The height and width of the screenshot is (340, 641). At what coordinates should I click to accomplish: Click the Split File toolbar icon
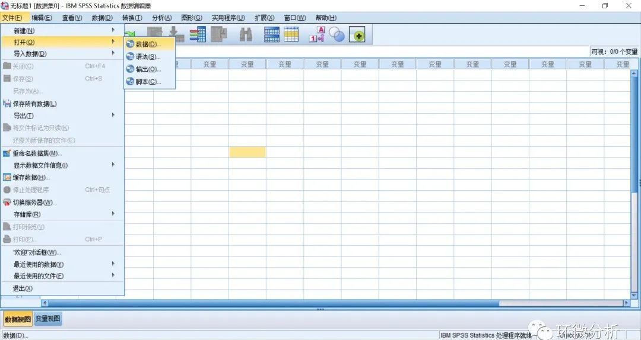pos(272,34)
